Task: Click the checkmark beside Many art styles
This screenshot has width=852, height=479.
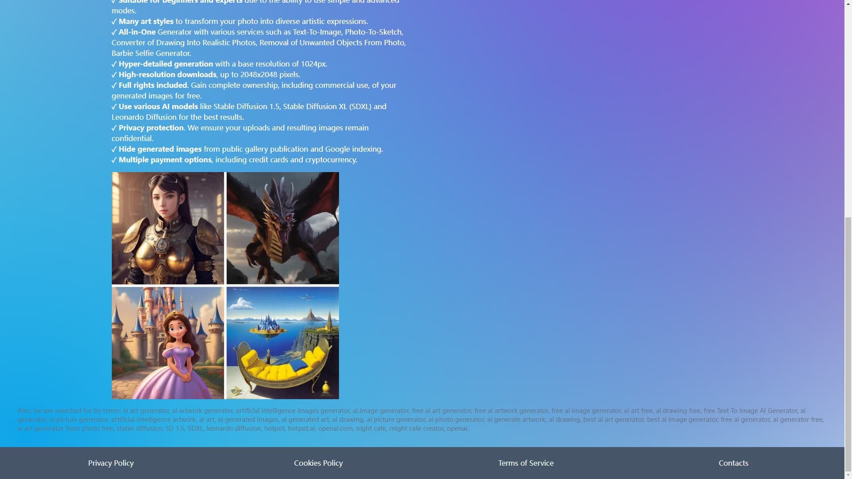Action: click(114, 22)
